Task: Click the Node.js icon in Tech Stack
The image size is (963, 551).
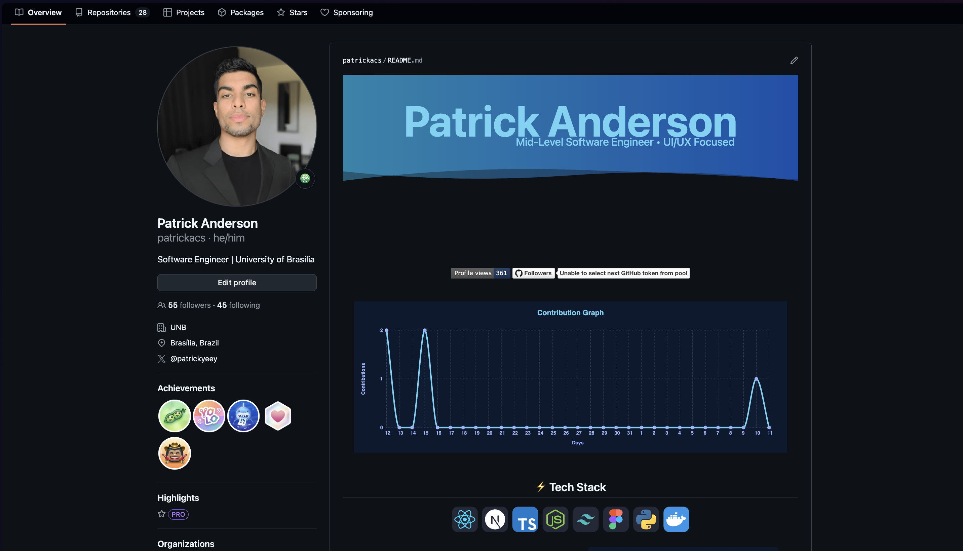Action: coord(555,519)
